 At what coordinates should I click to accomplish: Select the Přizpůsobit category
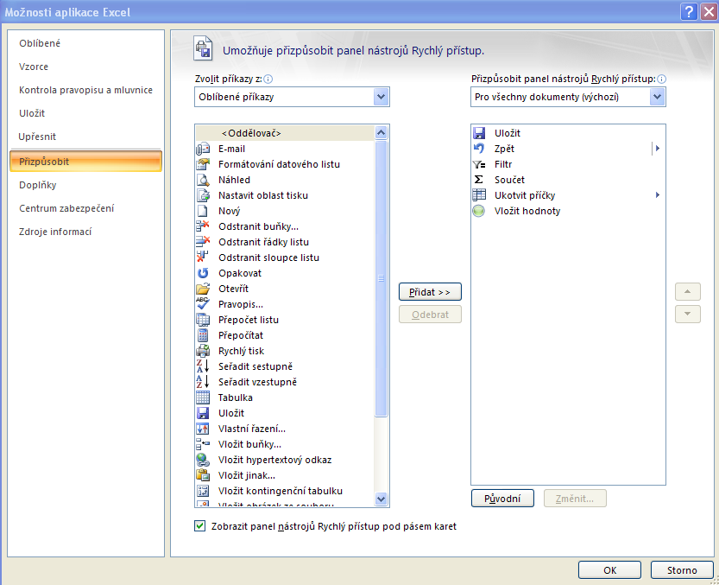tap(85, 162)
